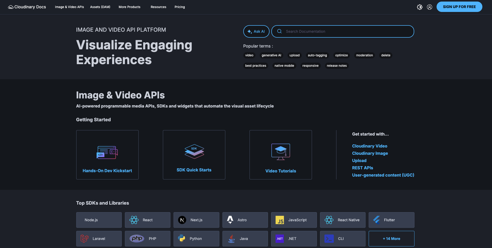The width and height of the screenshot is (492, 248).
Task: Open the Upload get-started link
Action: [x=359, y=160]
